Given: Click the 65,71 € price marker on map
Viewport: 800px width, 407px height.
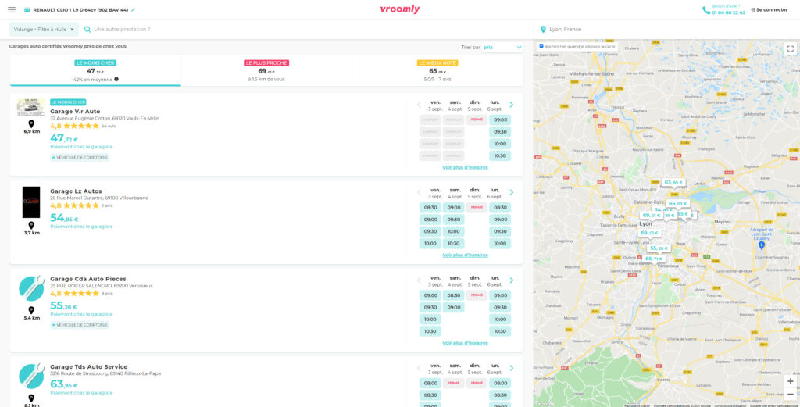Looking at the screenshot, I should coord(654,259).
